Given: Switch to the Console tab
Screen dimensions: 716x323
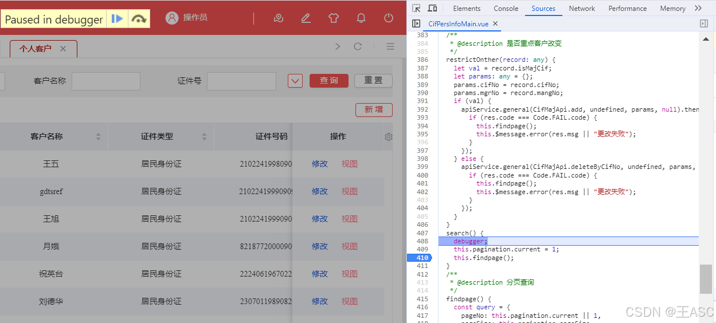Looking at the screenshot, I should 506,9.
